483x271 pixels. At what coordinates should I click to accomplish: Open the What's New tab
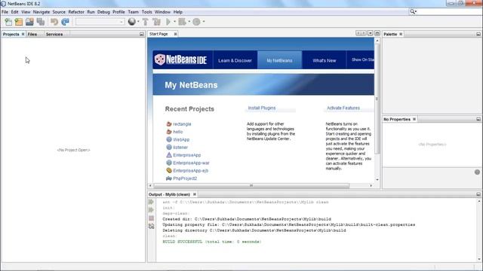[x=325, y=60]
